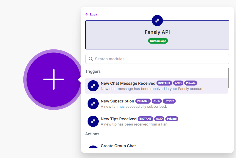236x158 pixels.
Task: Click Private tag on New Chat Message Received
Action: [191, 83]
